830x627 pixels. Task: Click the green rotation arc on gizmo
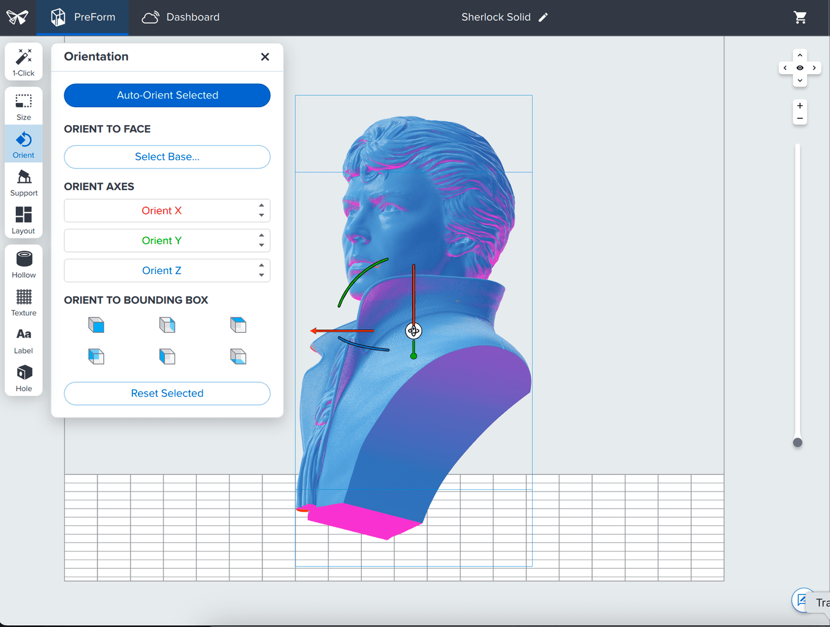tap(359, 279)
